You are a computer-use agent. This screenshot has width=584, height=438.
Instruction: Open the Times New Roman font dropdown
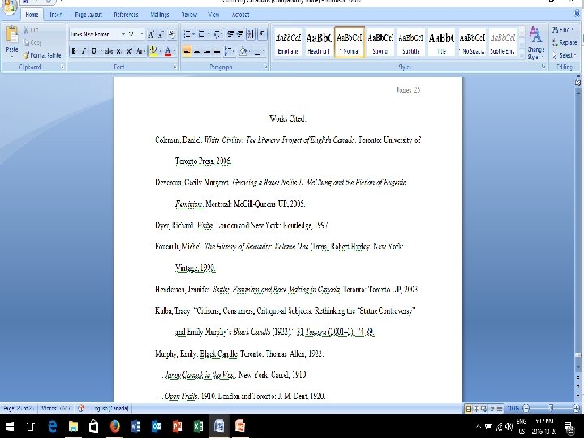click(123, 34)
